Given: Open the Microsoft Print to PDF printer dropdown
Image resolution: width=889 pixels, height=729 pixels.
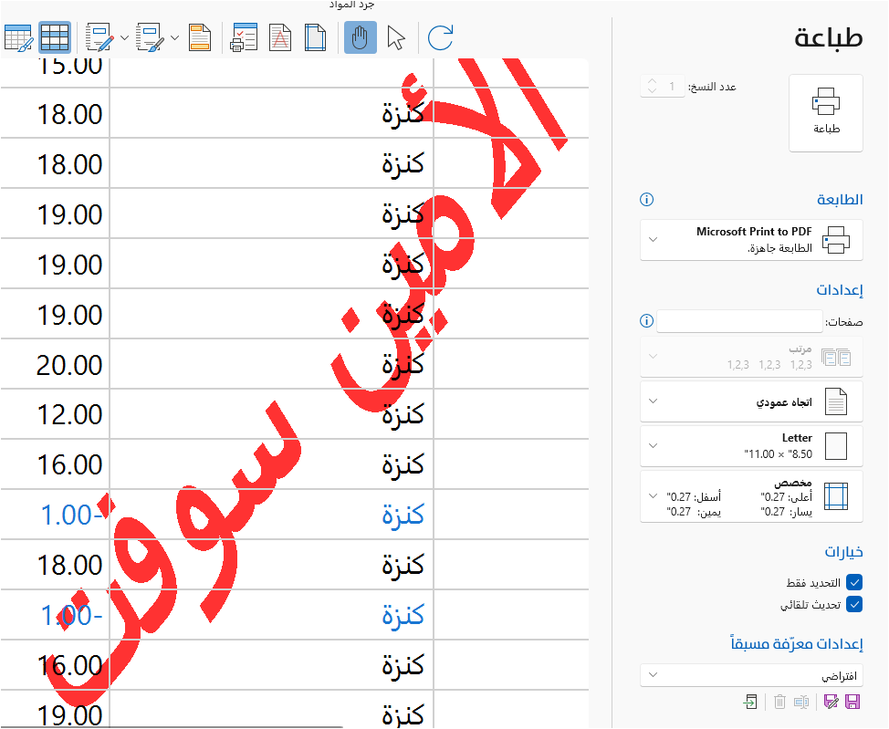Looking at the screenshot, I should click(x=751, y=240).
